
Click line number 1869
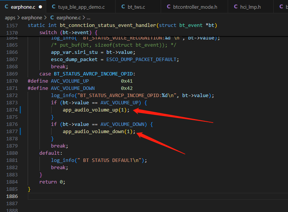12,74
